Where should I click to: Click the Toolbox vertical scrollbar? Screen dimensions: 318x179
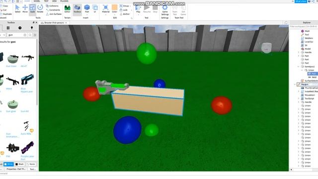click(x=37, y=72)
